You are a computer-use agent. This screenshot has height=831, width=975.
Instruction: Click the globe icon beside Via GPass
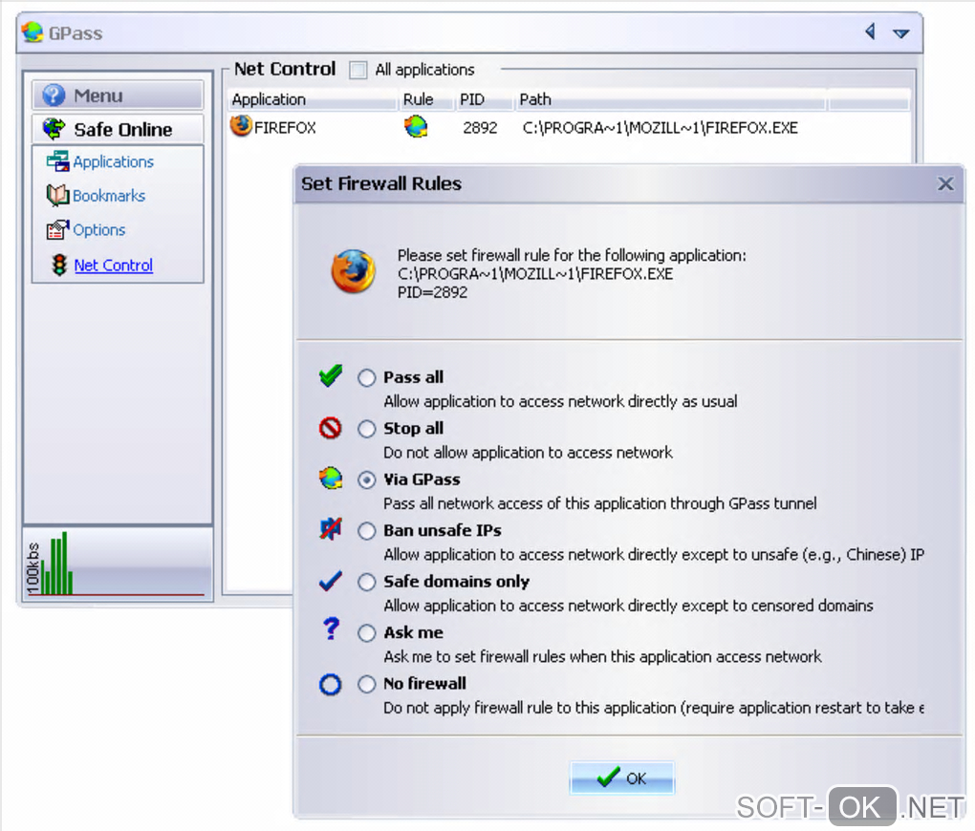coord(331,479)
